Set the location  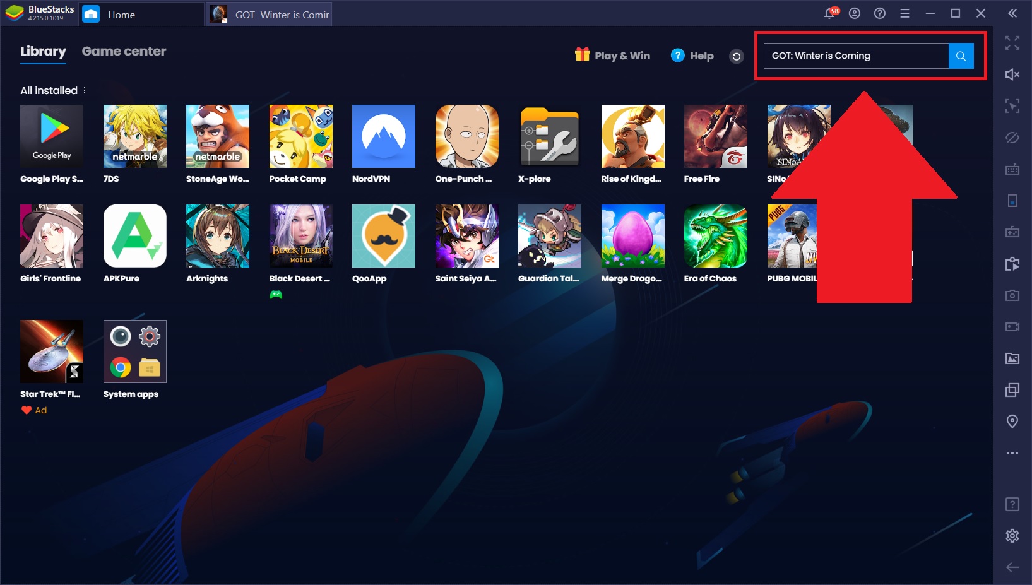1012,422
